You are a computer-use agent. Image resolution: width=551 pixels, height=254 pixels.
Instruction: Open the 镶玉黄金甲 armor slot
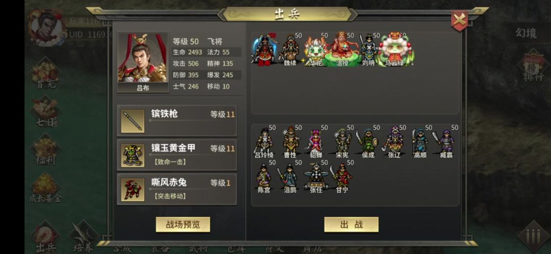pos(177,155)
